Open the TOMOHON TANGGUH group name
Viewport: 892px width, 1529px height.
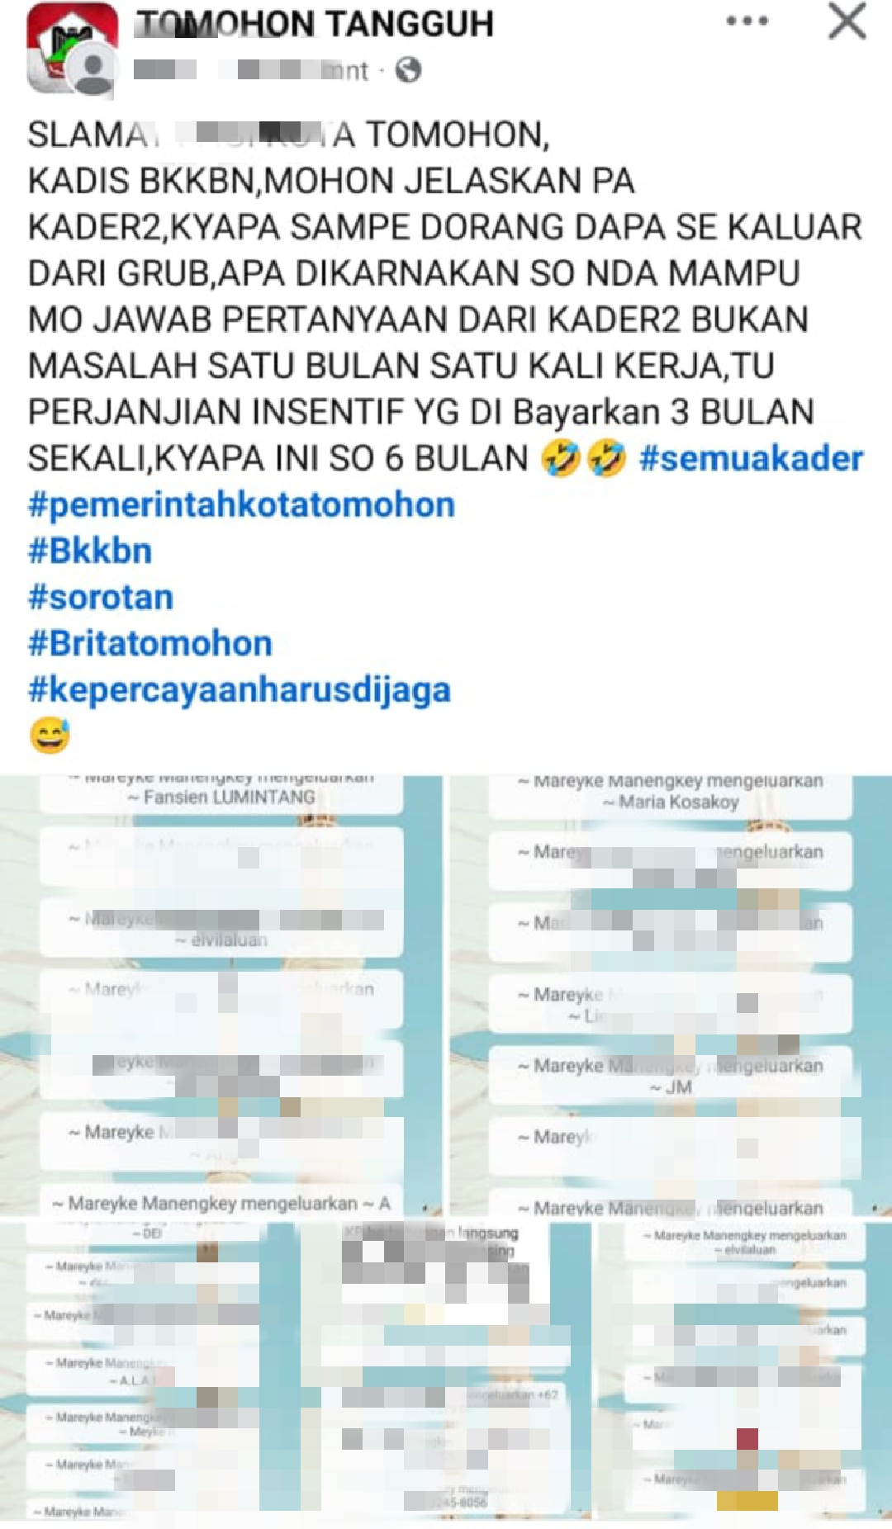[315, 24]
